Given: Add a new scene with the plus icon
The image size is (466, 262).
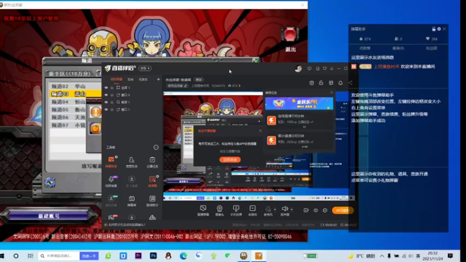Looking at the screenshot, I should [158, 79].
